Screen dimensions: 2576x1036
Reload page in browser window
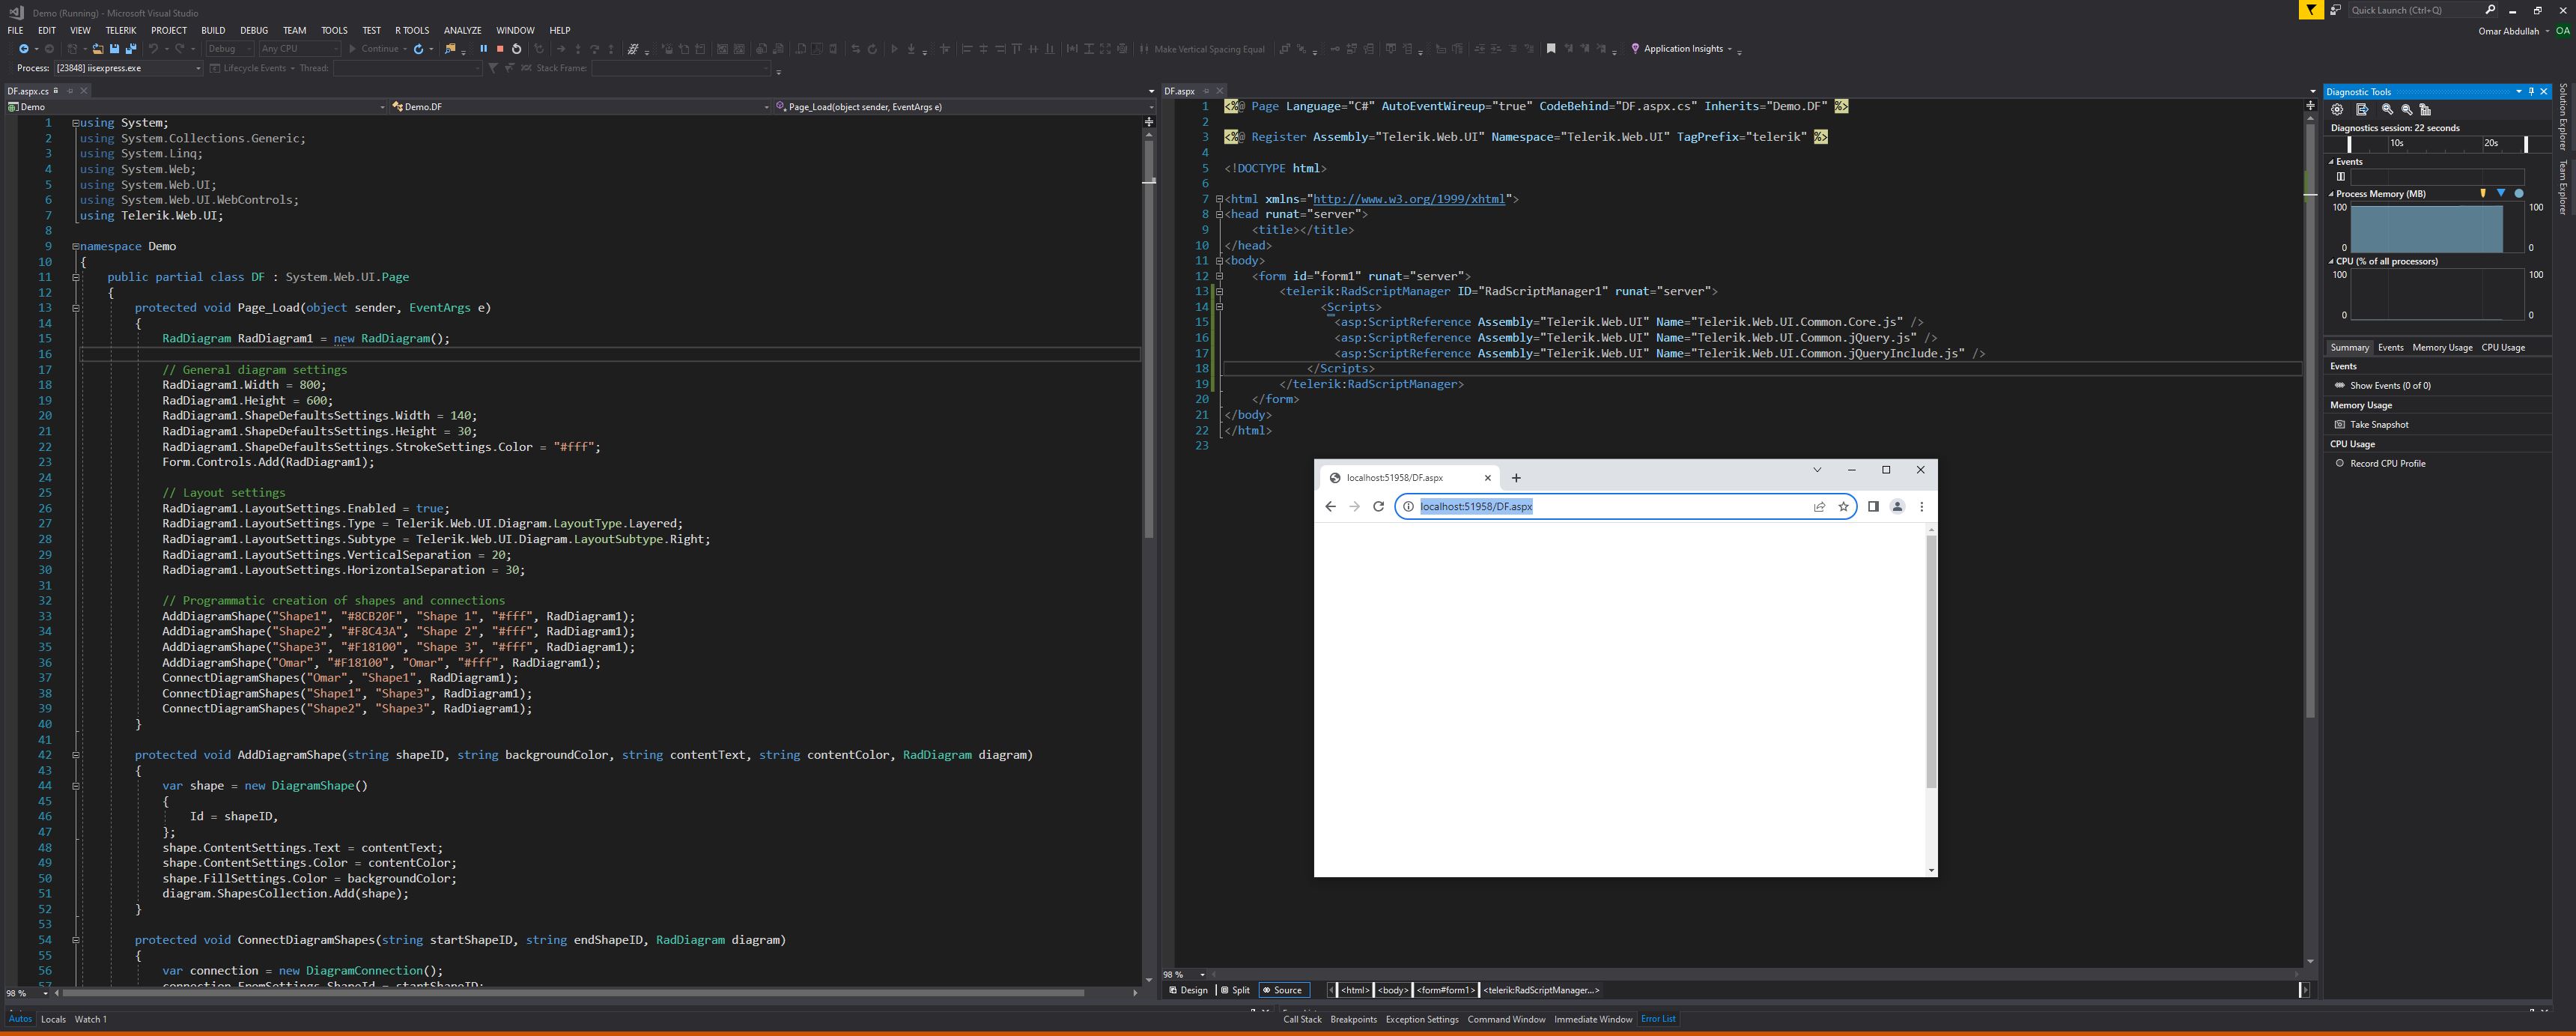coord(1378,506)
